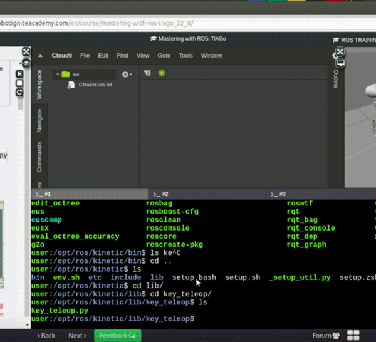Image resolution: width=376 pixels, height=342 pixels.
Task: Collapse the src folder tree arrow
Action: point(58,75)
